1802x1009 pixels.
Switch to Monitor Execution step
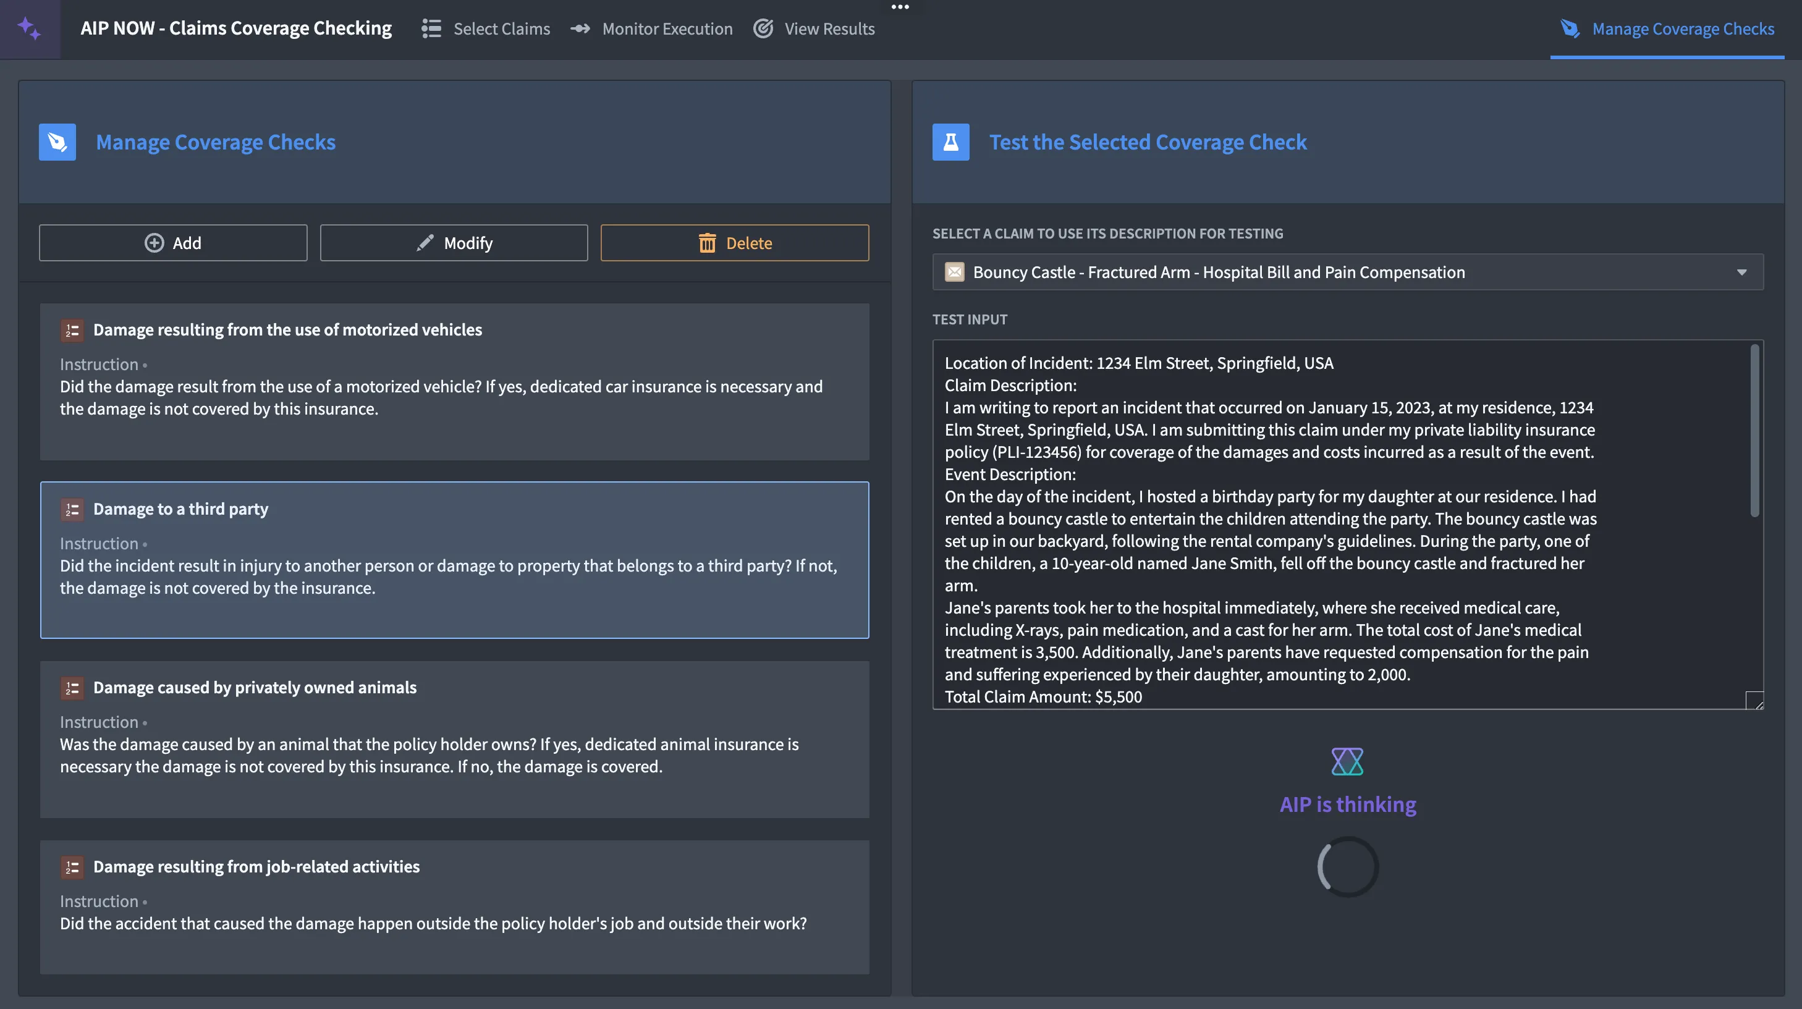point(651,28)
